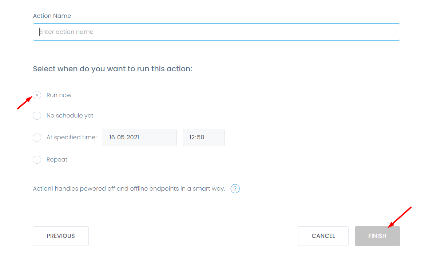This screenshot has height=255, width=425.
Task: Focus the Action Name text box
Action: [x=216, y=32]
